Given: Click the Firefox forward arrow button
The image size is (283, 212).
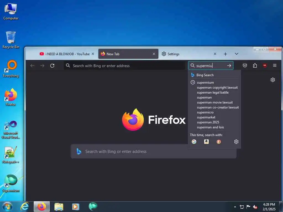Looking at the screenshot, I should (42, 66).
